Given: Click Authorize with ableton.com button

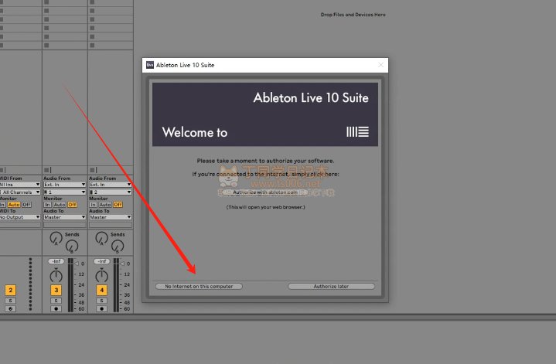Looking at the screenshot, I should [265, 192].
